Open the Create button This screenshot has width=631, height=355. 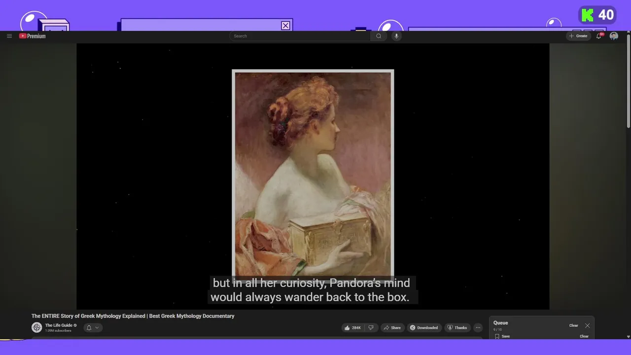pos(578,36)
